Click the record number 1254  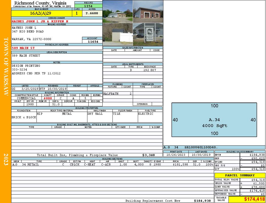[x=88, y=6]
